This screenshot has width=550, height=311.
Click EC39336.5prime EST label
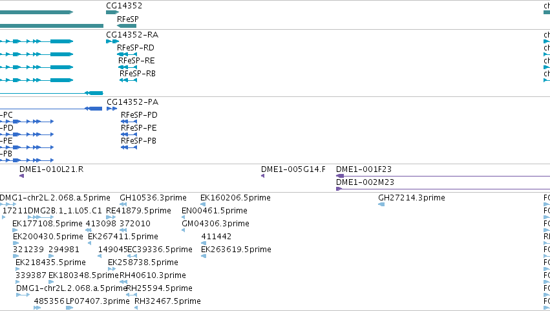point(160,250)
